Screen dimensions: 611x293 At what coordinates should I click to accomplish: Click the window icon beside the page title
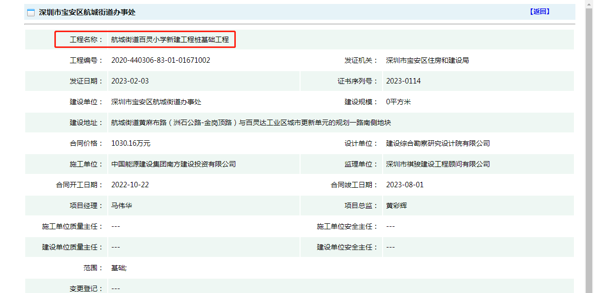point(31,12)
